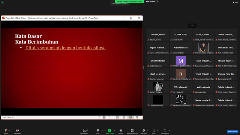This screenshot has width=240, height=135.
Task: Go to previous slide in PowerPoint
Action: point(99,117)
